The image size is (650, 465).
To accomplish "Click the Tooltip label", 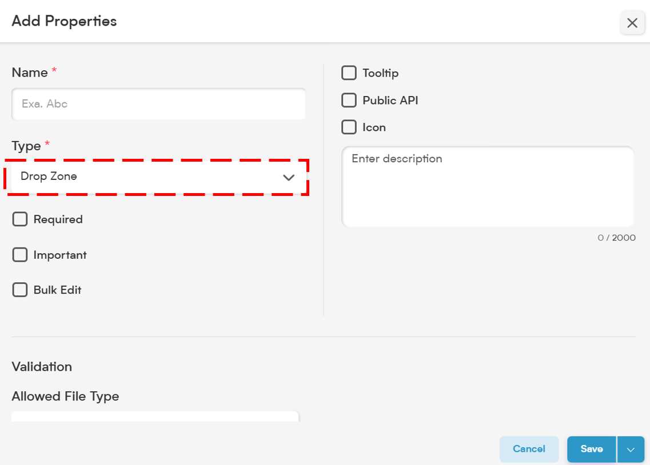I will (381, 73).
